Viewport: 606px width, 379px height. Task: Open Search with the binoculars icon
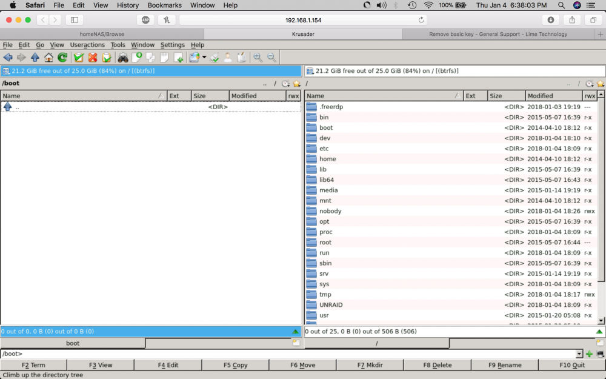point(123,58)
